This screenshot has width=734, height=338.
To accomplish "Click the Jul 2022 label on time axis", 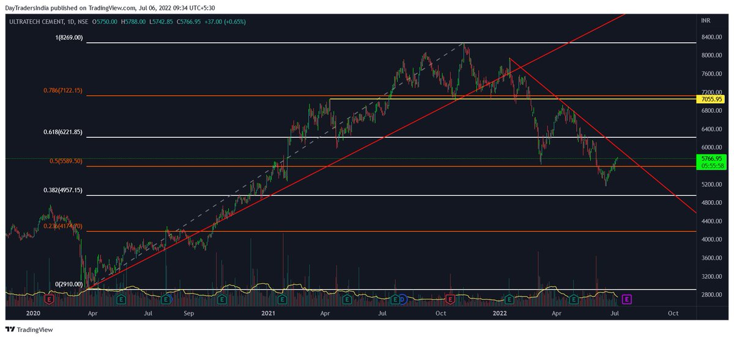I will tap(615, 314).
